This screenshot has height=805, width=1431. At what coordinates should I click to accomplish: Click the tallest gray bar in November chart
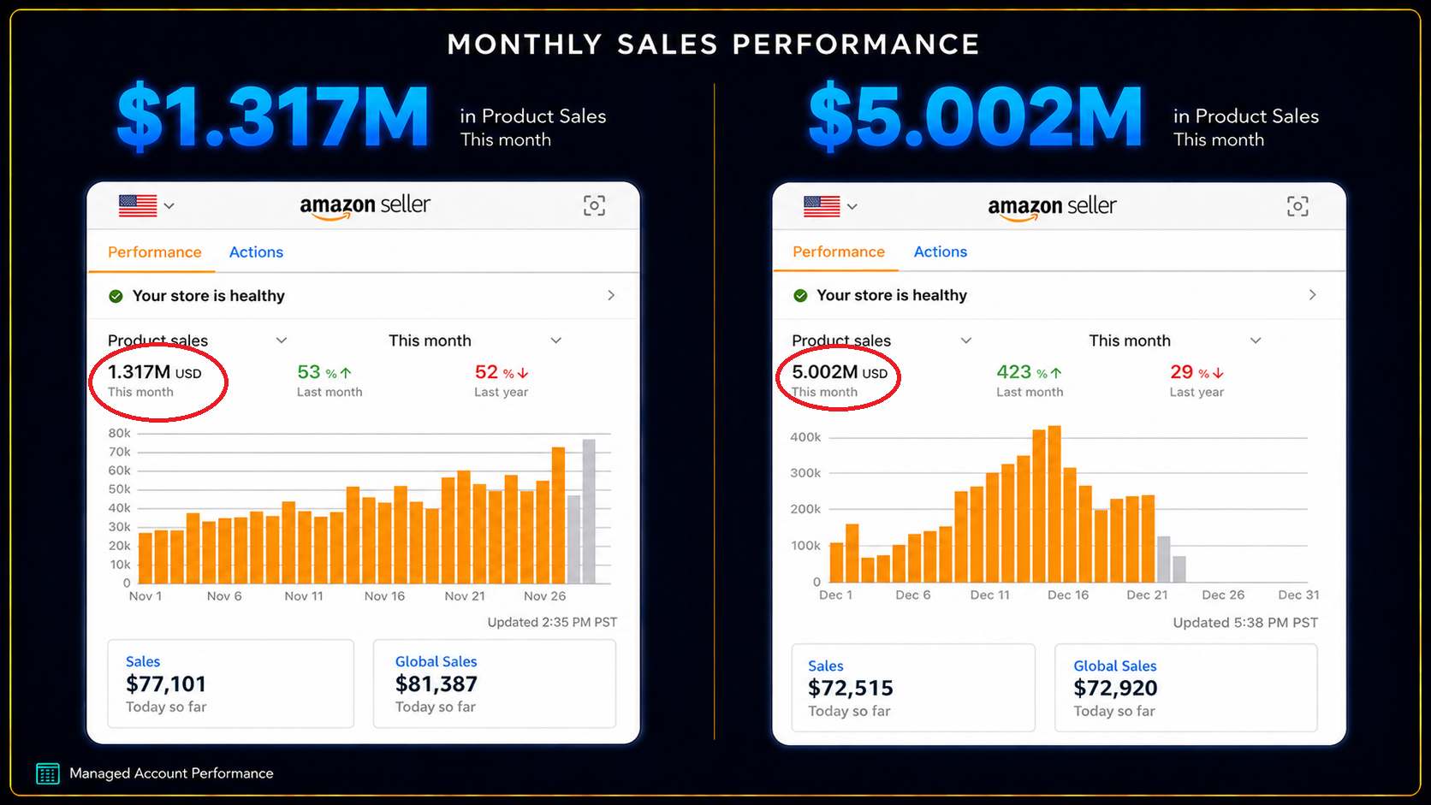tap(589, 512)
